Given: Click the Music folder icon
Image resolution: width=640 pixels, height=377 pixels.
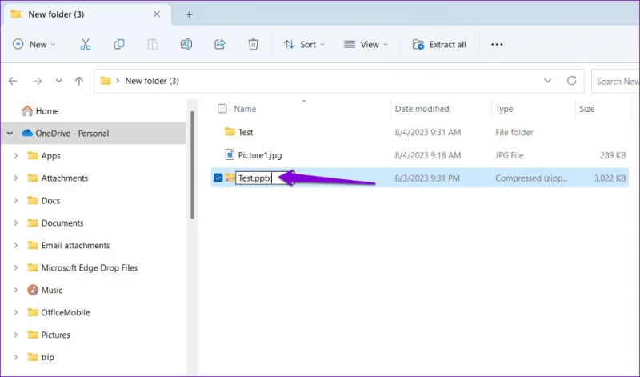Looking at the screenshot, I should click(x=33, y=290).
